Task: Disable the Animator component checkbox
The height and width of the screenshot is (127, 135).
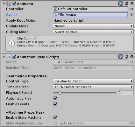Action: [14, 4]
